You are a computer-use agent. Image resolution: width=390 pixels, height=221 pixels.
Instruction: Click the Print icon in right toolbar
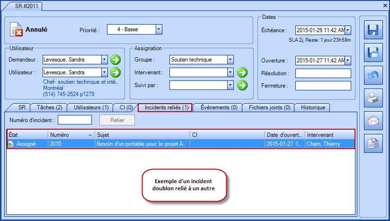(x=373, y=98)
